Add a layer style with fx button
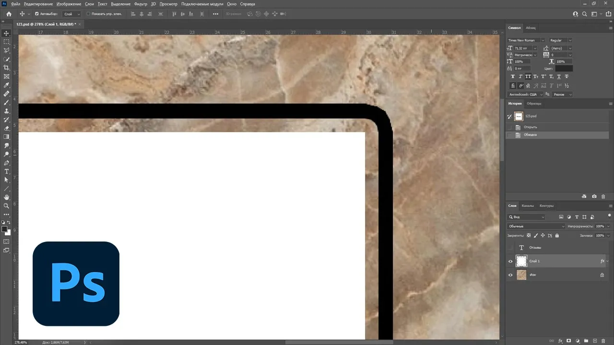Viewport: 614px width, 345px height. click(x=560, y=341)
